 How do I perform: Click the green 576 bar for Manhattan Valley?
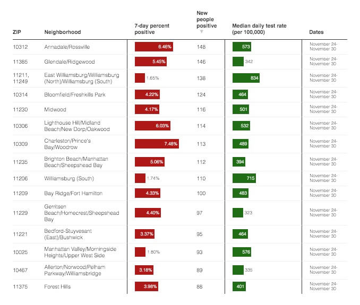tap(242, 252)
